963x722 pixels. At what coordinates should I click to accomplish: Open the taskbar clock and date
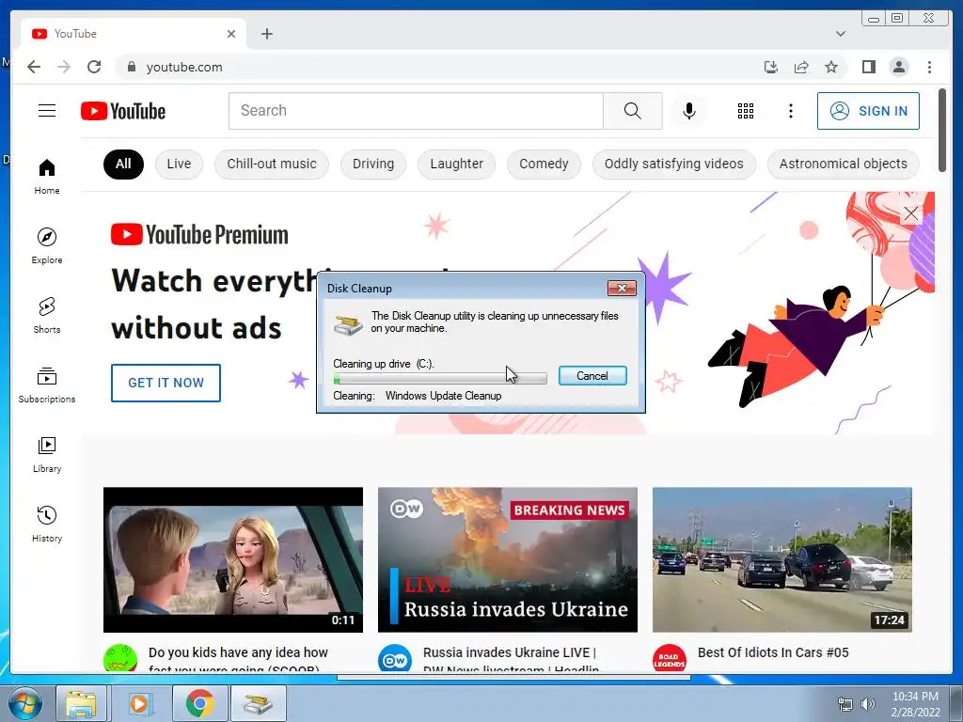pyautogui.click(x=915, y=704)
